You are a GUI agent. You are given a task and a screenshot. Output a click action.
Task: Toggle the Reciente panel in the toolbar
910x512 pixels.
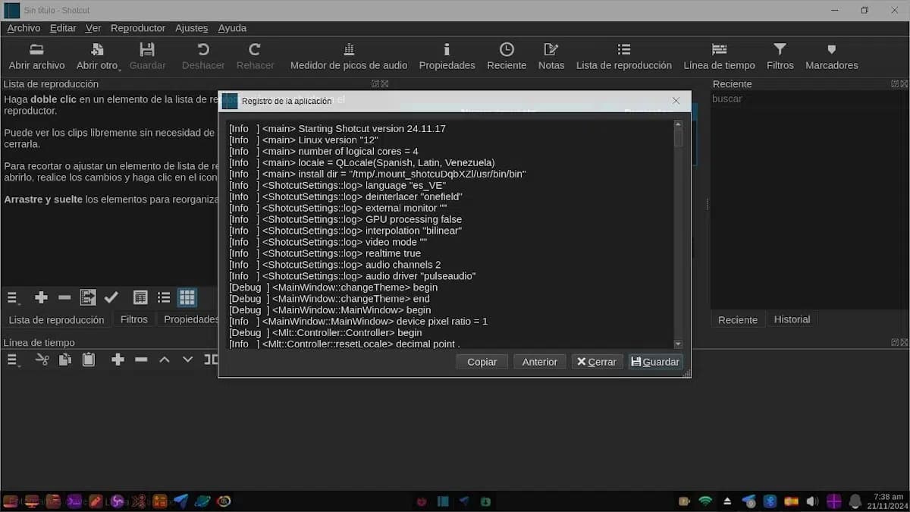(x=507, y=57)
